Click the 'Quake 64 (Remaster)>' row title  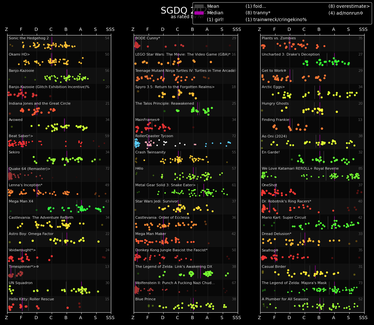tap(29, 169)
